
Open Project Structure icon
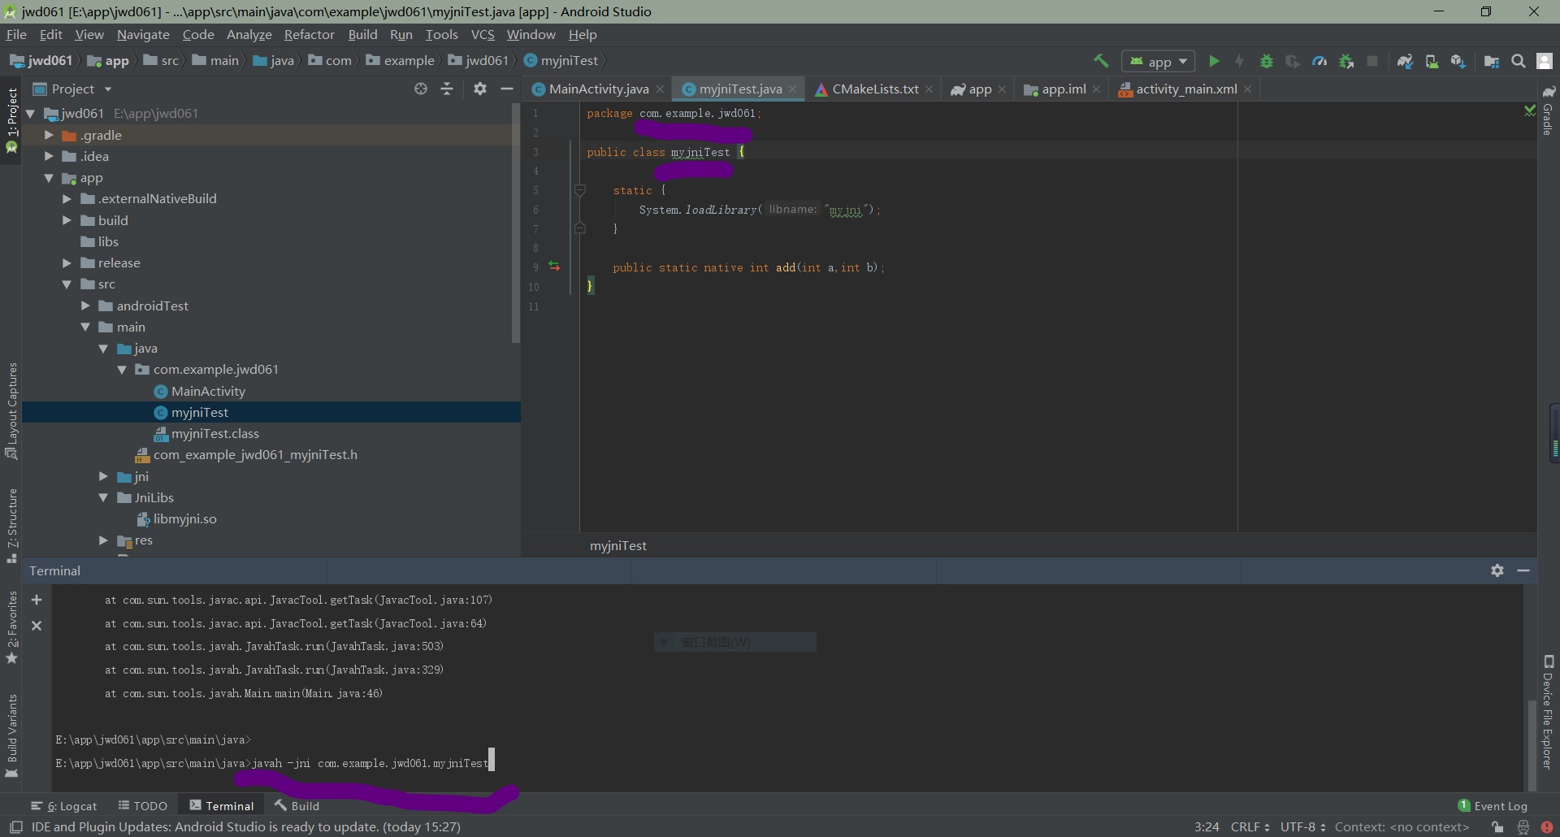point(1492,61)
